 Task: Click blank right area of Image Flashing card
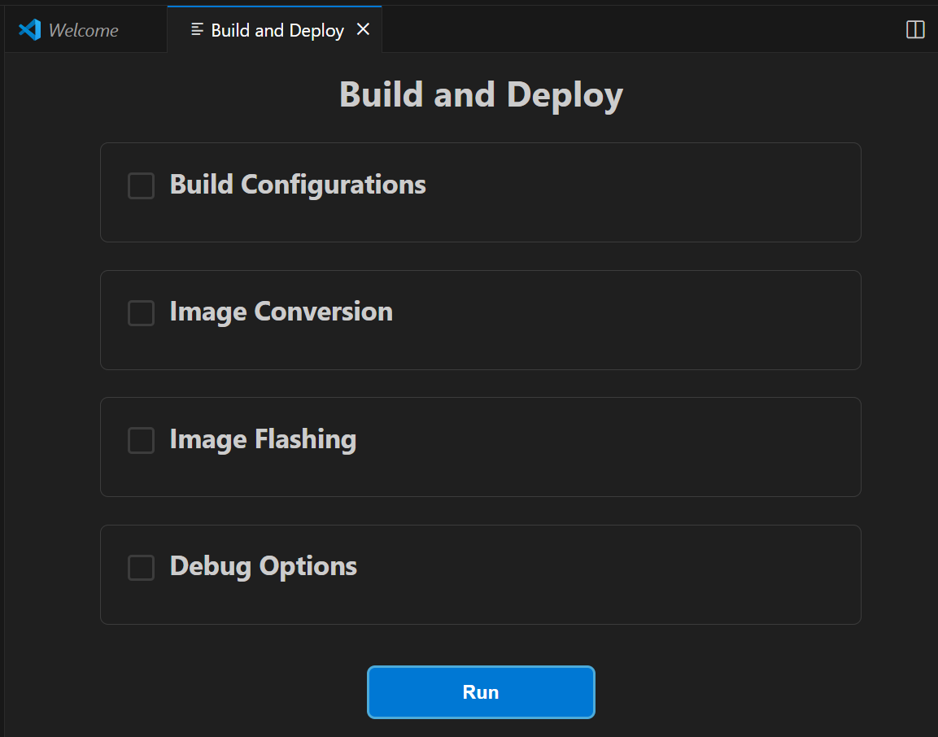(x=692, y=447)
